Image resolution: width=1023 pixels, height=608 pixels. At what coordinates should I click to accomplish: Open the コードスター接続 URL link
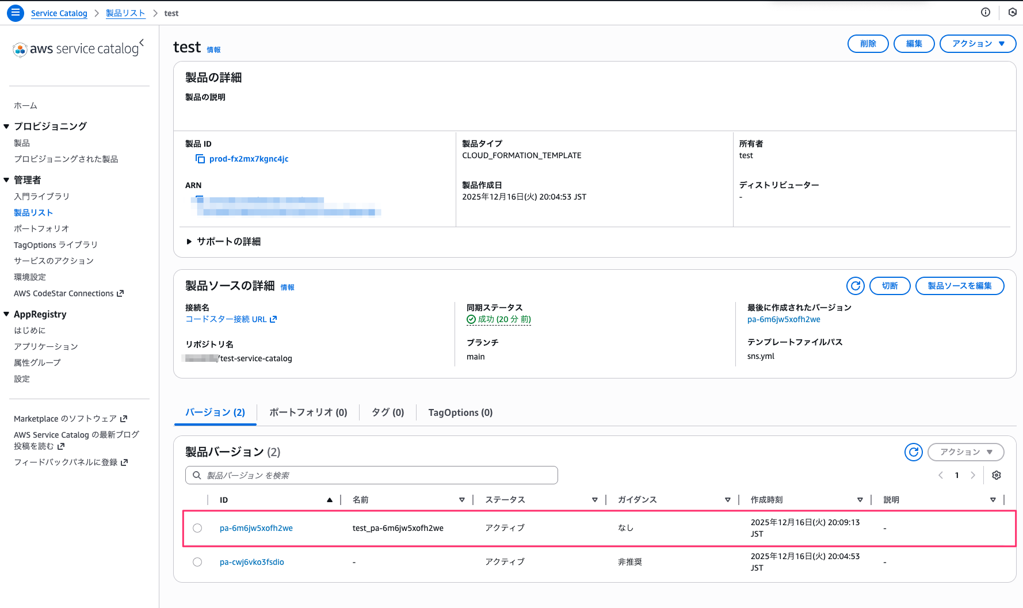click(x=231, y=319)
